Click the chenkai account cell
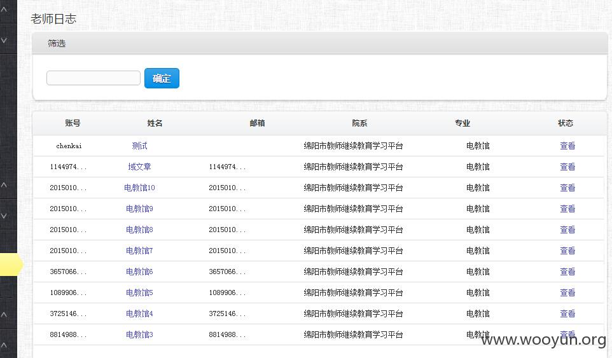 coord(69,146)
